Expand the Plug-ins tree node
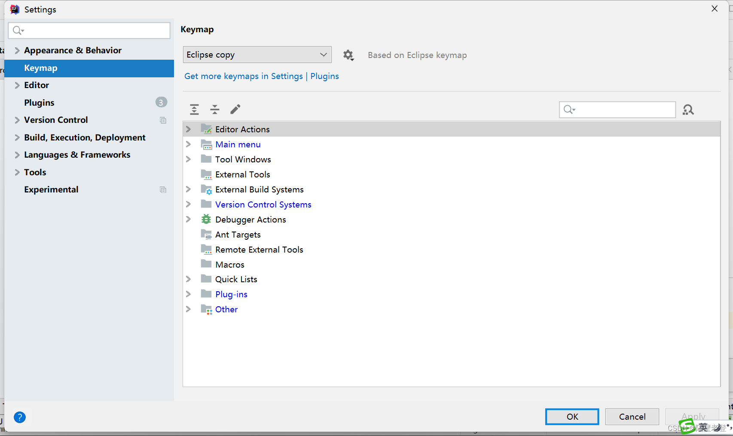733x436 pixels. pyautogui.click(x=189, y=294)
